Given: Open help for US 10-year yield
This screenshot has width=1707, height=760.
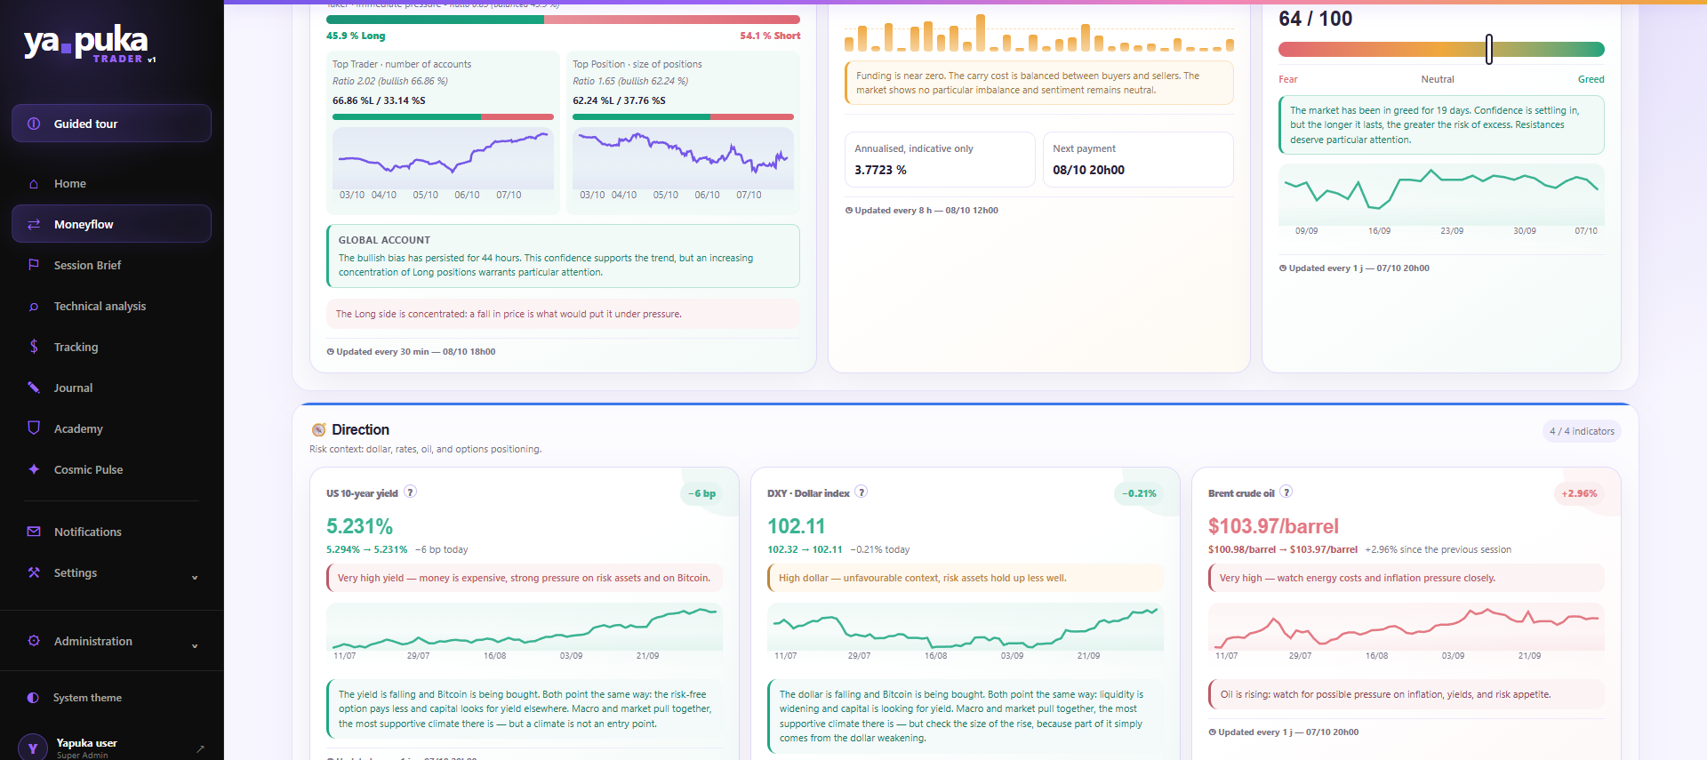Looking at the screenshot, I should click(x=410, y=492).
